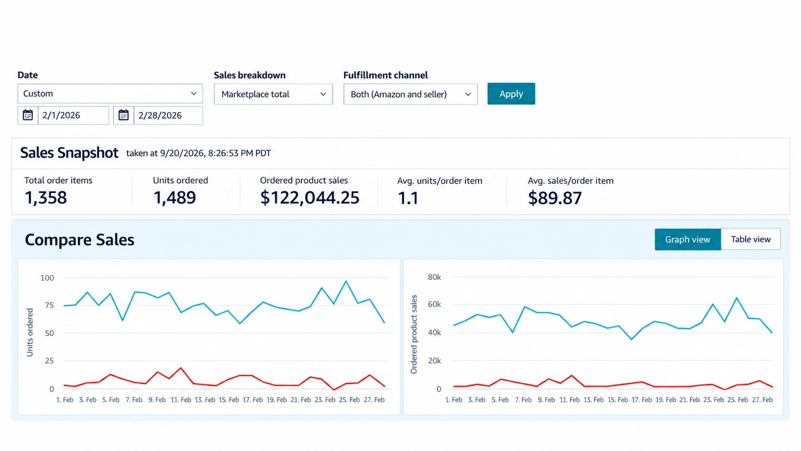Click the Sales Snapshot heading
The width and height of the screenshot is (801, 451).
pos(69,153)
